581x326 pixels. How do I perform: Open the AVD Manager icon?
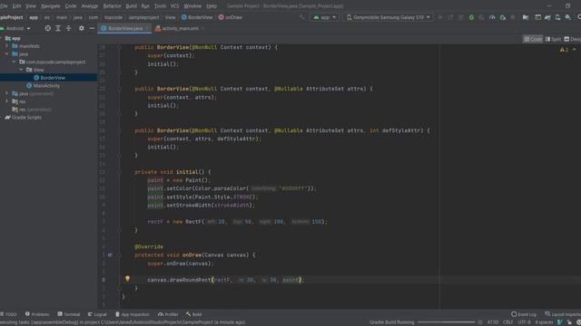coord(557,17)
